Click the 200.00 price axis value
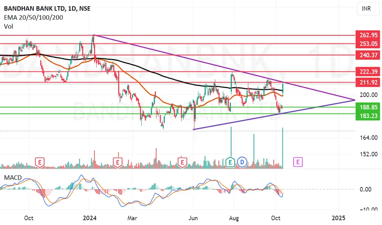The height and width of the screenshot is (225, 382). tap(368, 95)
